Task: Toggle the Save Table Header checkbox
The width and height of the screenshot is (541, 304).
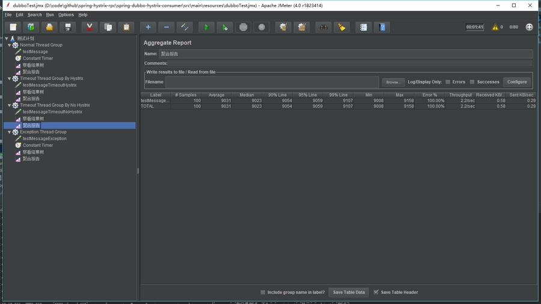Action: 376,292
